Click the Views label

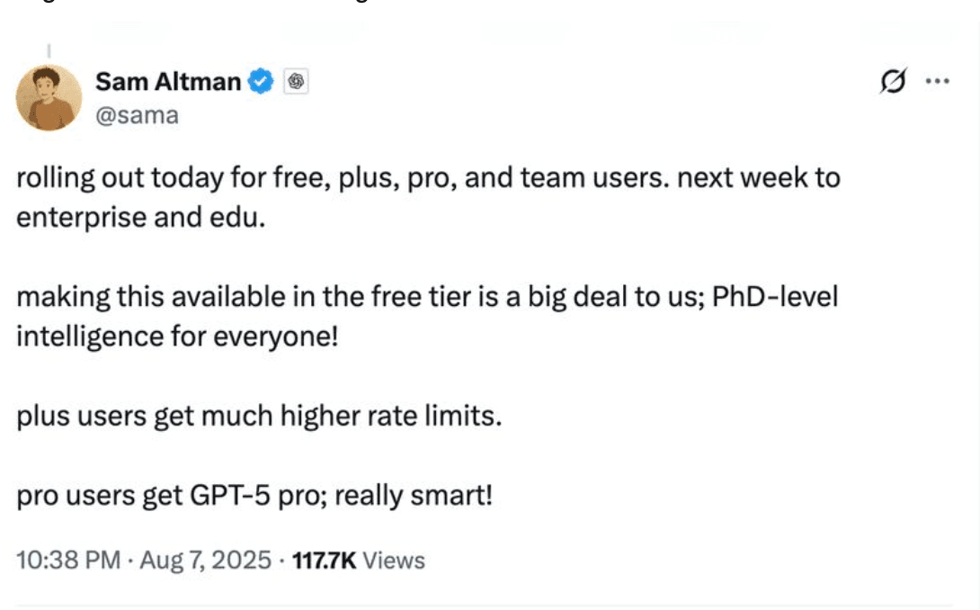(395, 561)
